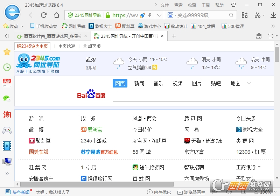Open 游戏中心 bookmark
Viewport: 280px width, 196px height.
(x=149, y=26)
